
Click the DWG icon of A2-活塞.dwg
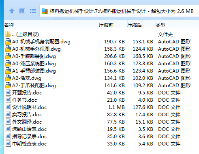click(8, 78)
